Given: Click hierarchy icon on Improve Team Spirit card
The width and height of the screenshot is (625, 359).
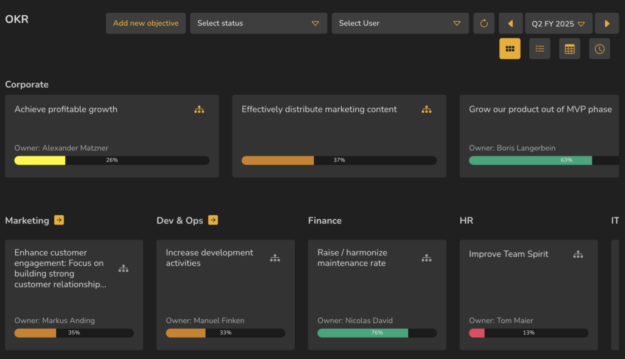Looking at the screenshot, I should pyautogui.click(x=578, y=254).
